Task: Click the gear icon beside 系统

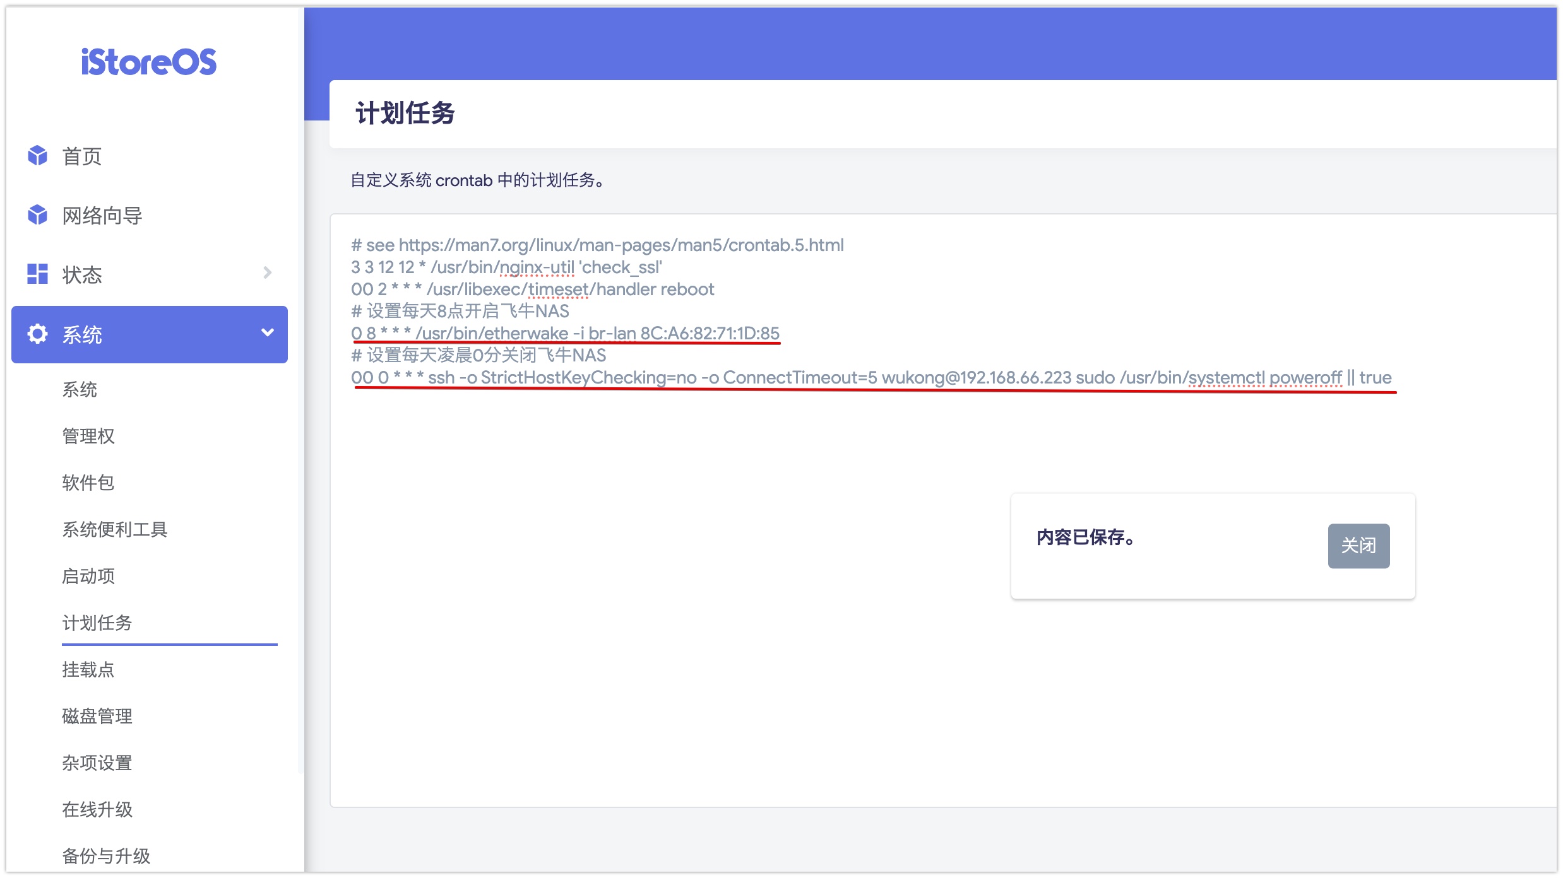Action: 37,334
